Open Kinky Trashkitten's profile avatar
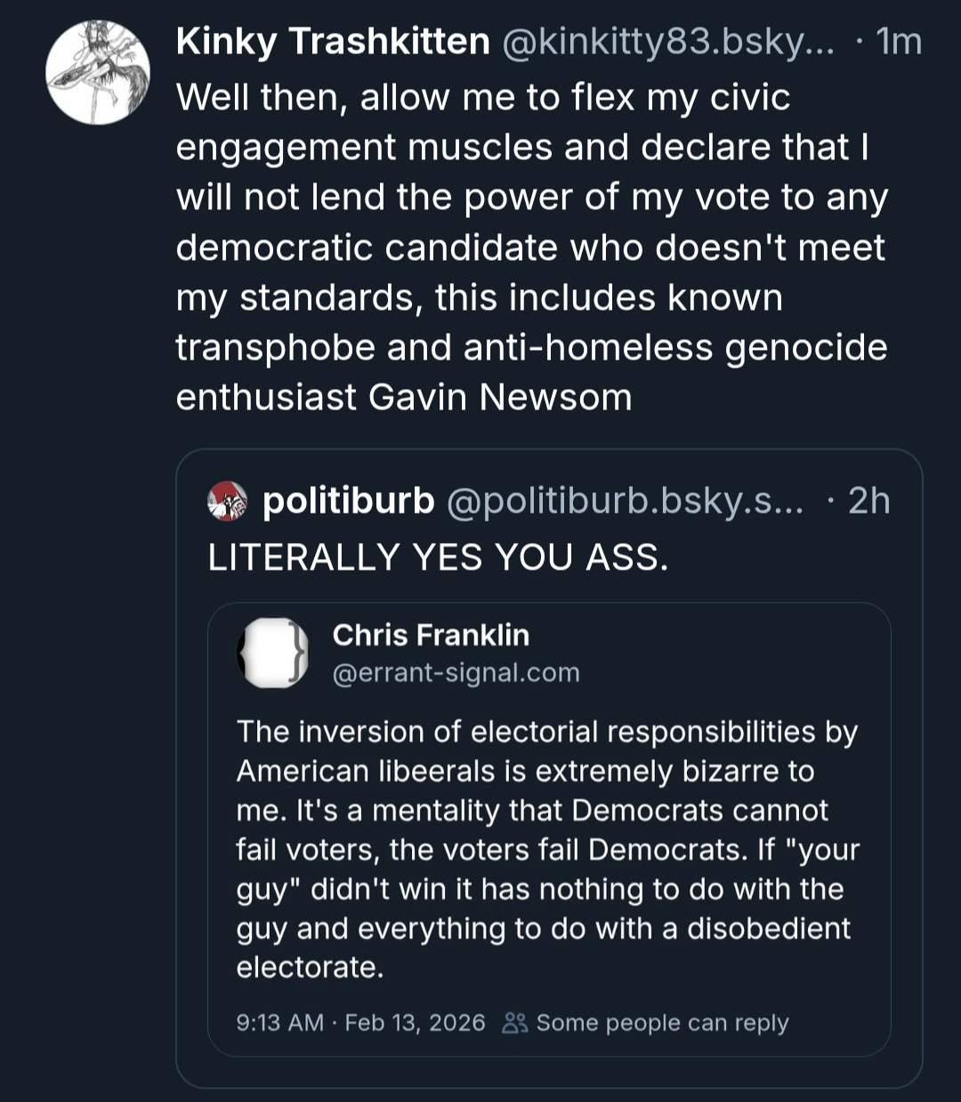 pos(97,72)
